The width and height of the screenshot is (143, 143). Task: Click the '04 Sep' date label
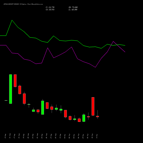79,136
